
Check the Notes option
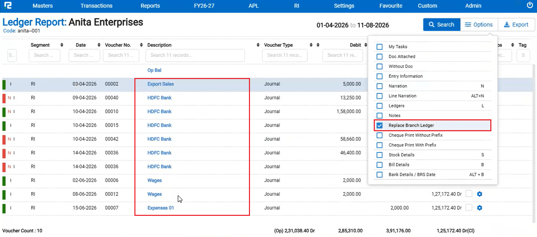[380, 116]
